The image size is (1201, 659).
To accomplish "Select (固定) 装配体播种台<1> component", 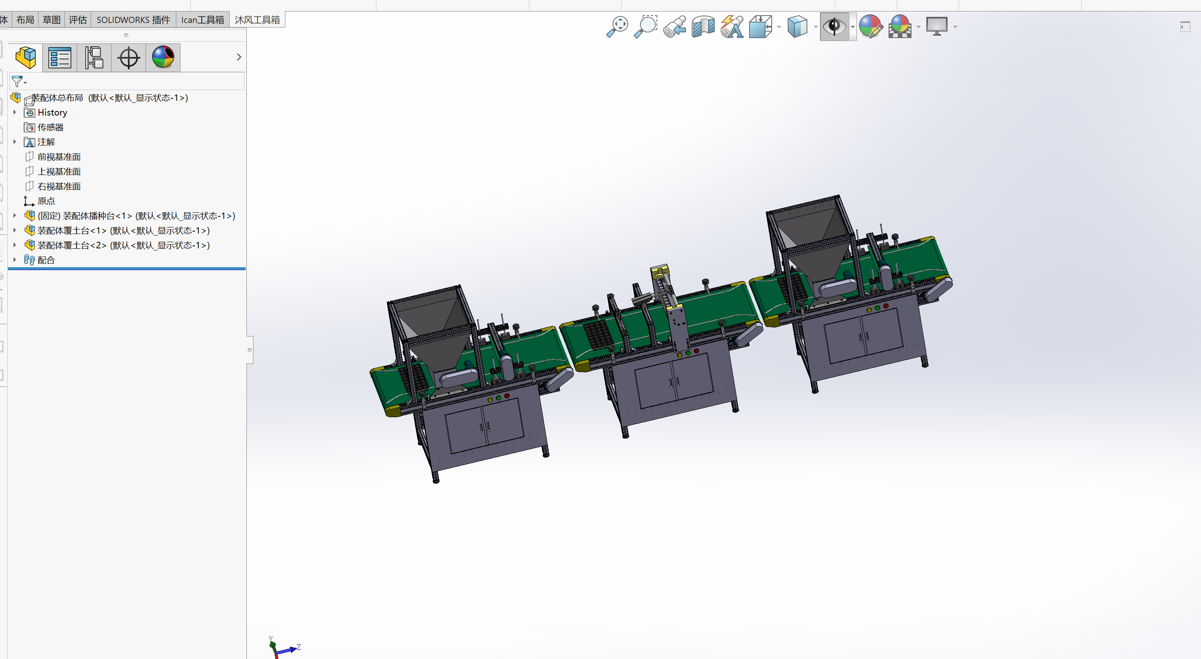I will tap(136, 215).
